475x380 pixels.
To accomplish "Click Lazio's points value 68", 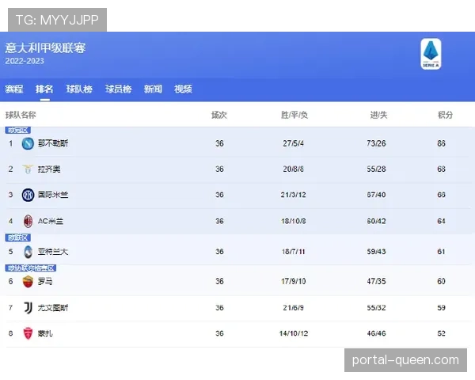I will (442, 169).
